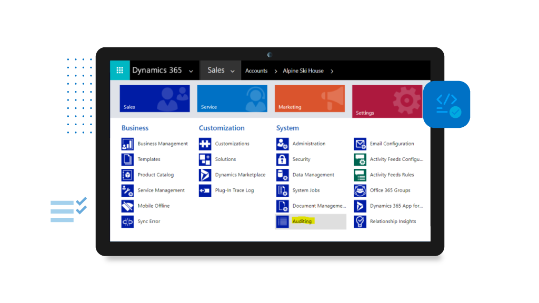Expand the Dynamics 365 dropdown chevron
This screenshot has width=539, height=303.
click(x=191, y=72)
